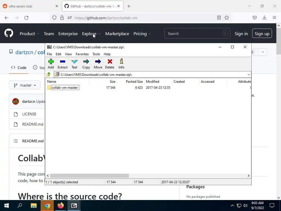This screenshot has width=281, height=211.
Task: Show tracking protection shield info
Action: point(54,18)
